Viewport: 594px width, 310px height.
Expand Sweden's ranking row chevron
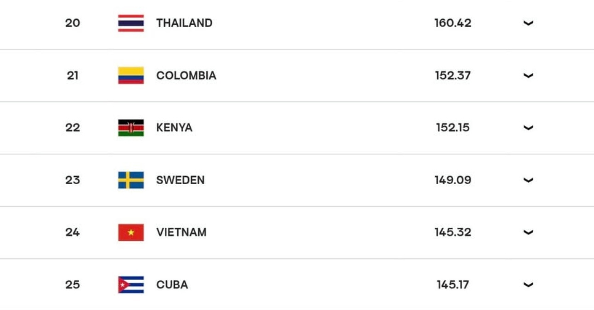coord(528,180)
